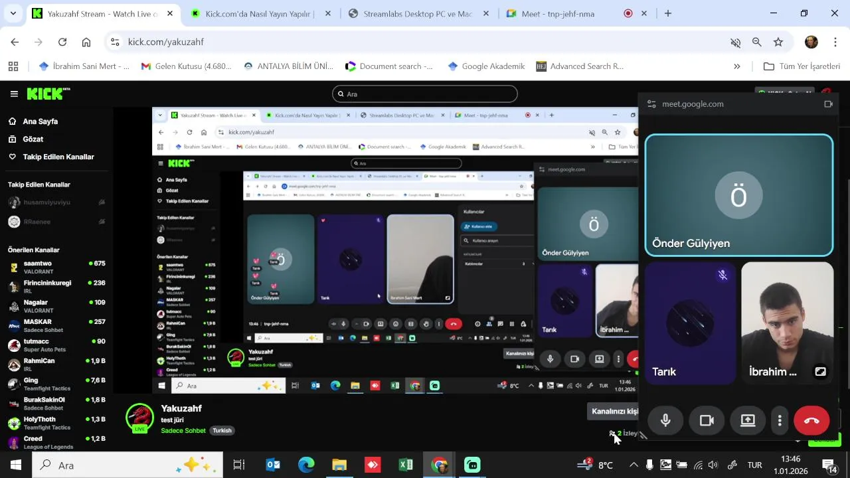Open the Kick hamburger menu

click(x=14, y=94)
